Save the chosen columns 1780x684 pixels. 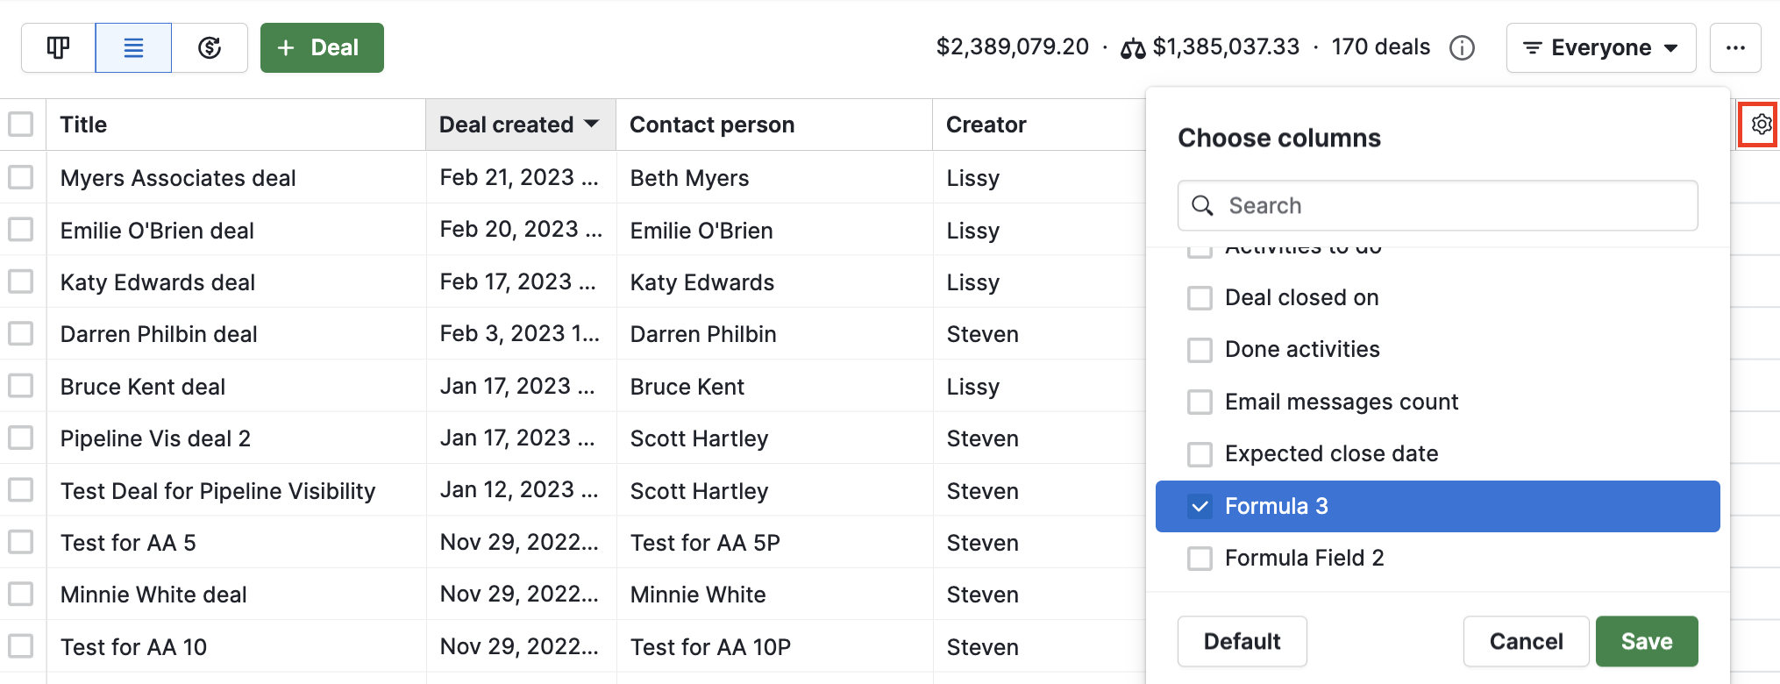1647,641
